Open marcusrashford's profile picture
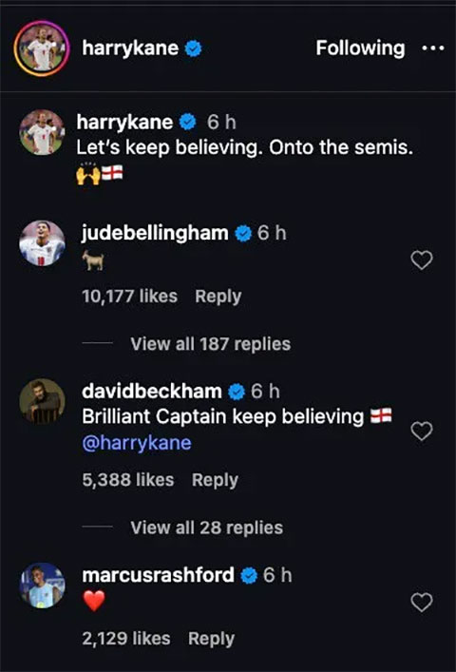456x672 pixels. point(42,586)
